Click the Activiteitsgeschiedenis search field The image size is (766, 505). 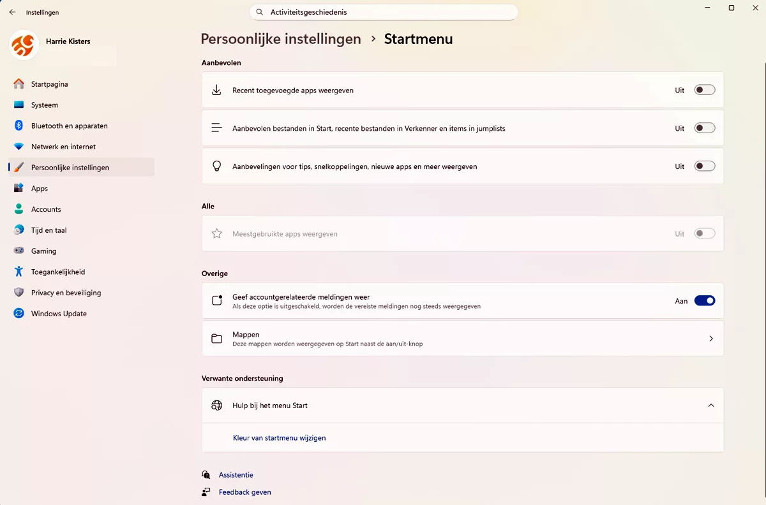[x=383, y=11]
